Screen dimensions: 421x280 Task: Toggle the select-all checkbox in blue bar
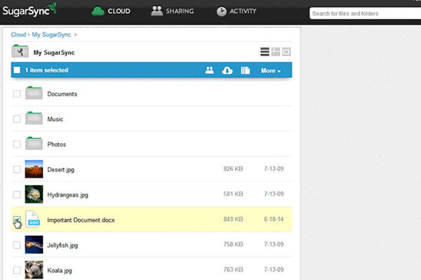[17, 70]
